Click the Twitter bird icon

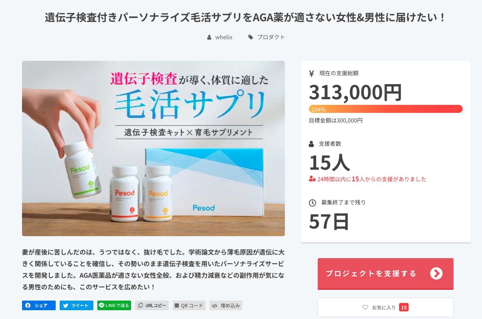click(66, 306)
